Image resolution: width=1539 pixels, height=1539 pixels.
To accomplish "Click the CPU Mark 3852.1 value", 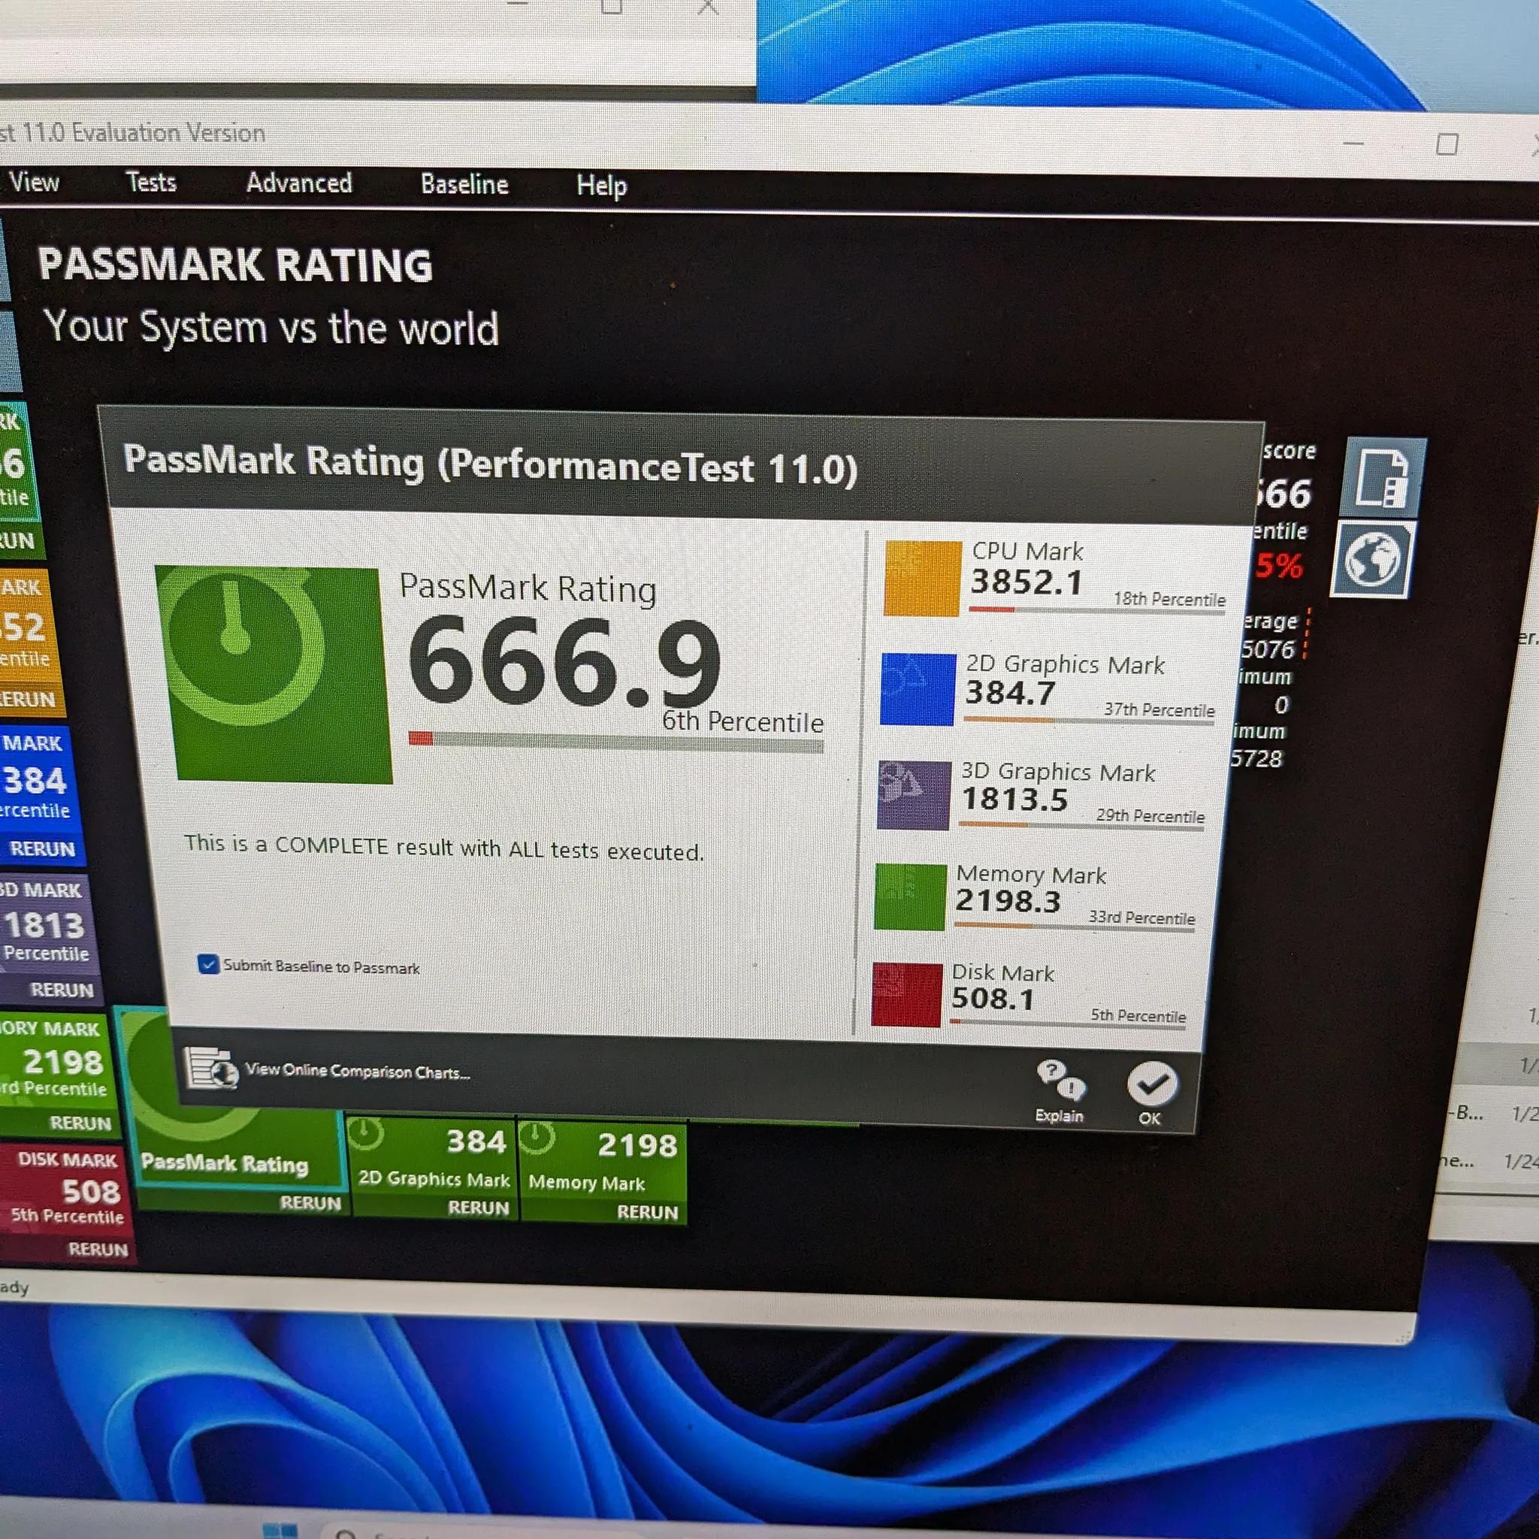I will 1026,582.
